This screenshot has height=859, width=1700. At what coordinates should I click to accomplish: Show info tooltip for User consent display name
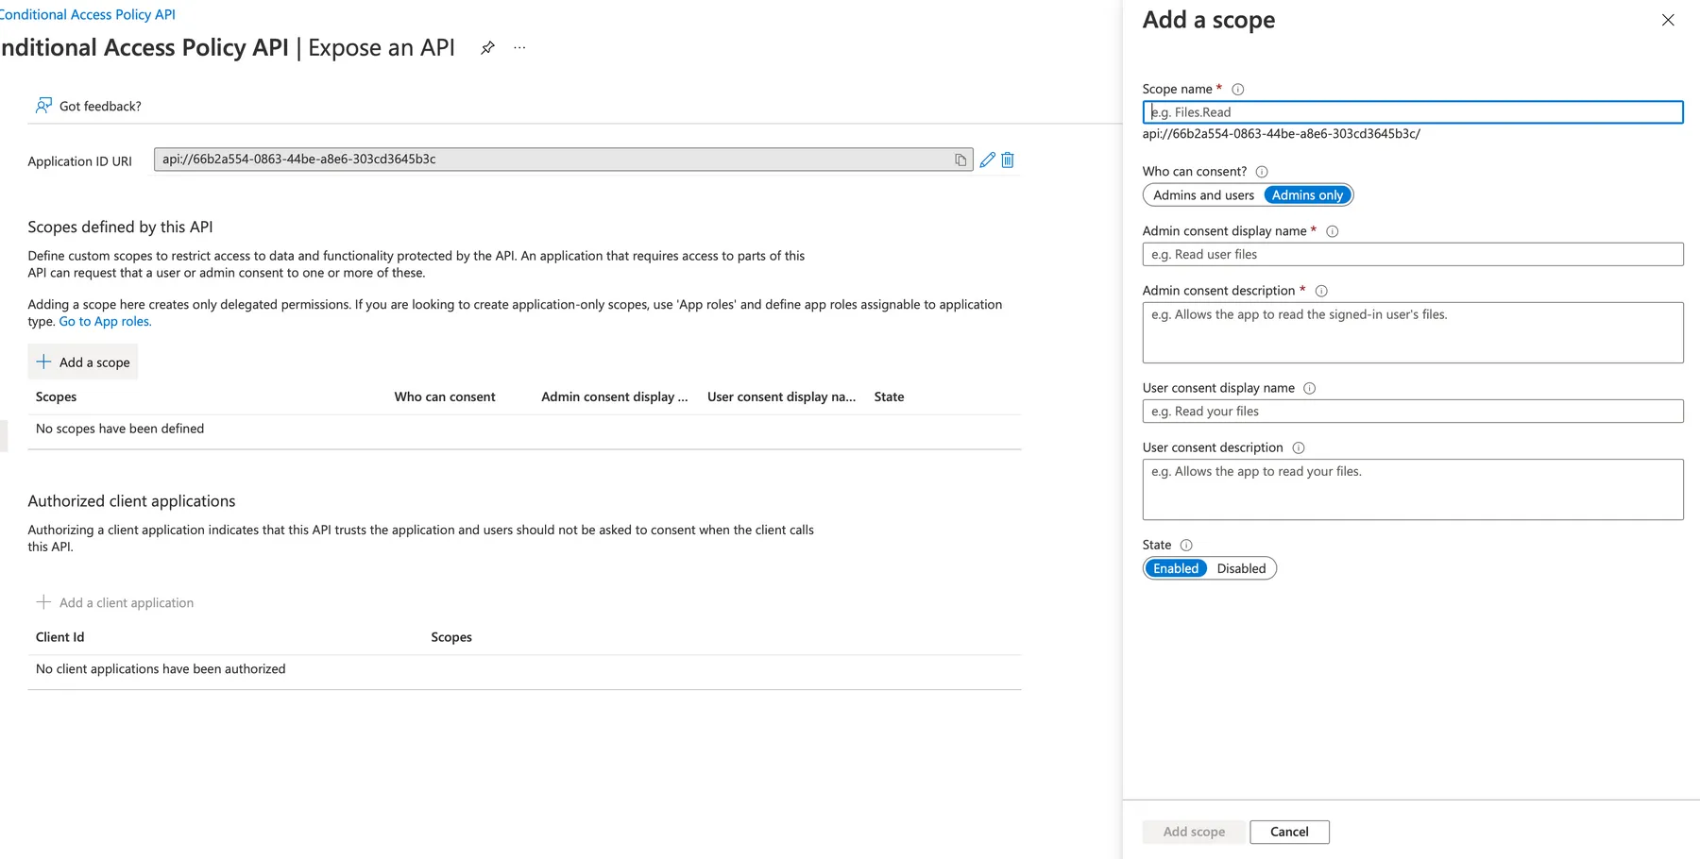click(x=1309, y=388)
